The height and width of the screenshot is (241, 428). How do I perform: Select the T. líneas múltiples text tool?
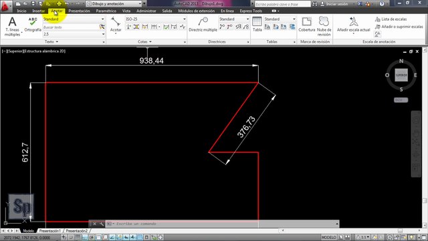12,27
